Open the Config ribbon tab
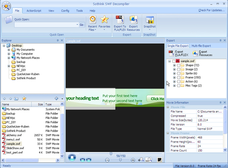Viewport: 228px width, 168px height. pos(65,11)
